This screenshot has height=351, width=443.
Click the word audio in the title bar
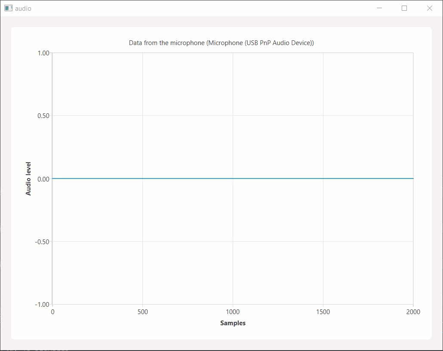click(x=22, y=8)
